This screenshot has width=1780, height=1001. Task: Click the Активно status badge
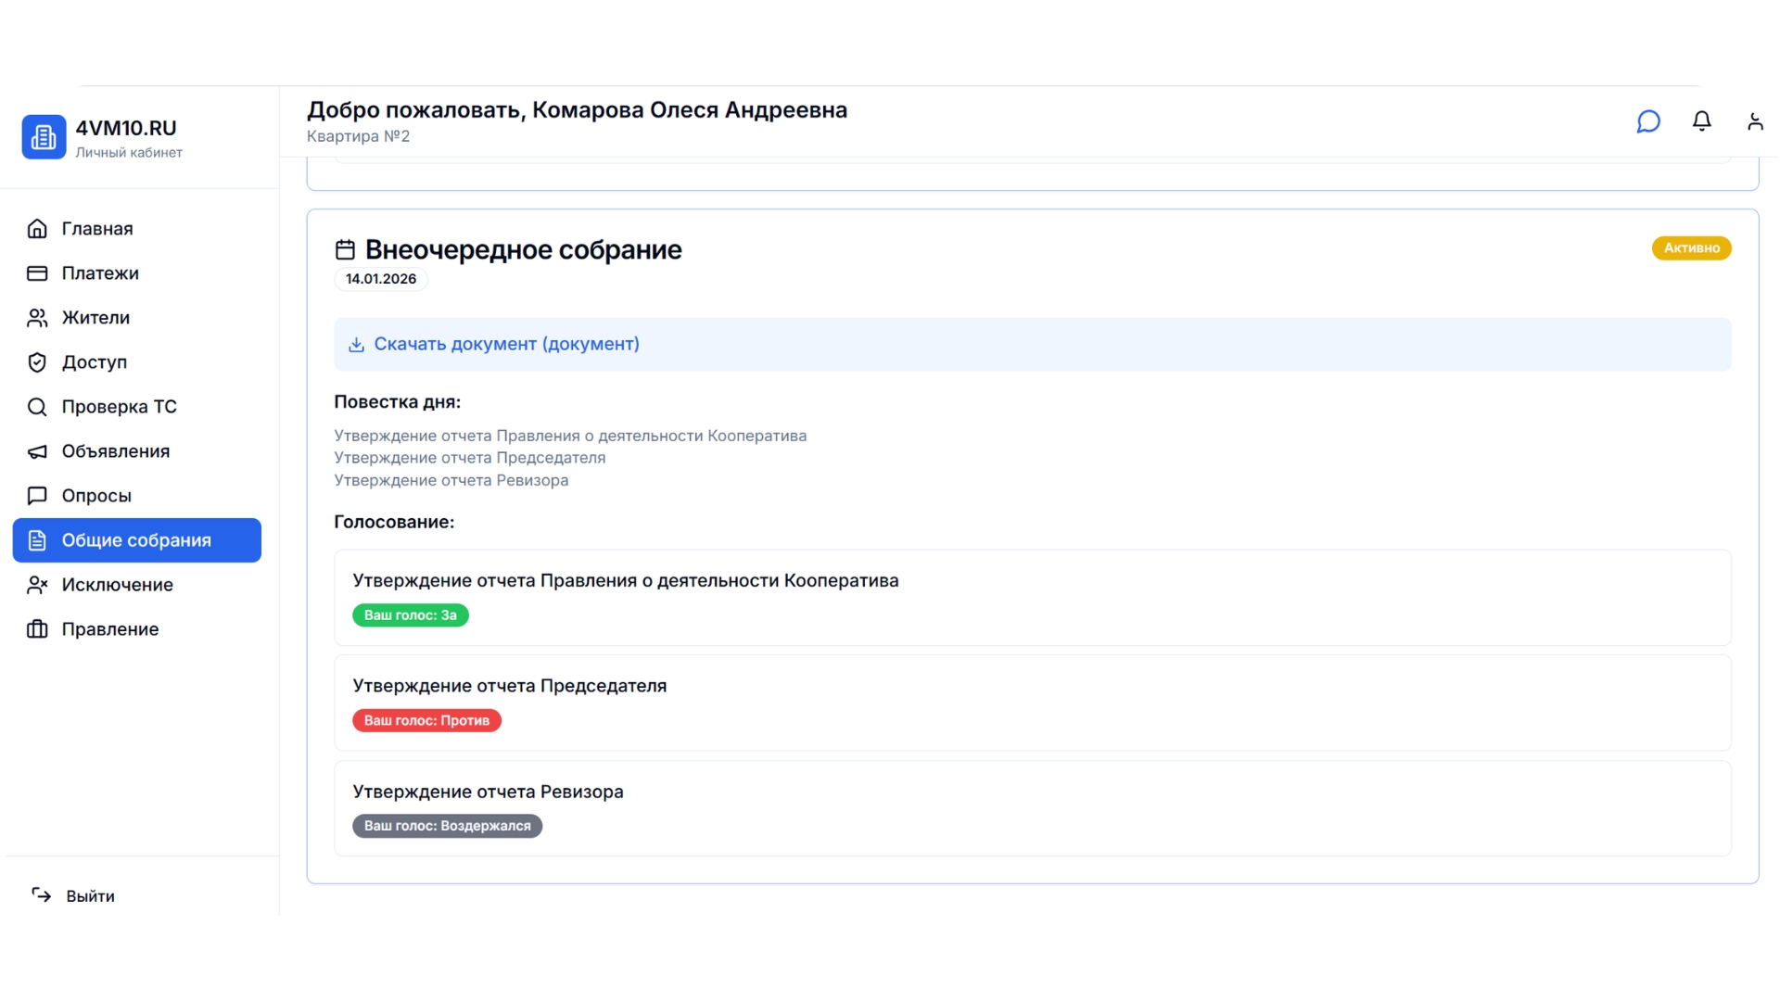pos(1691,247)
